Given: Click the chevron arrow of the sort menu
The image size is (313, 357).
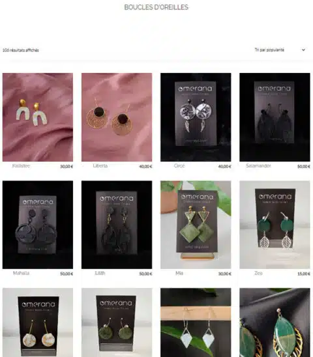Looking at the screenshot, I should click(x=303, y=50).
